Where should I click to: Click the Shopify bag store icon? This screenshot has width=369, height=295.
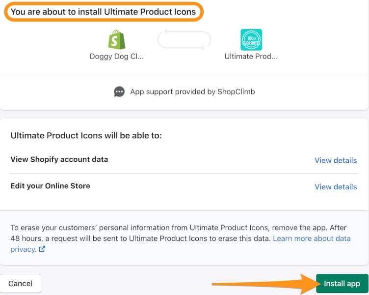pyautogui.click(x=116, y=39)
